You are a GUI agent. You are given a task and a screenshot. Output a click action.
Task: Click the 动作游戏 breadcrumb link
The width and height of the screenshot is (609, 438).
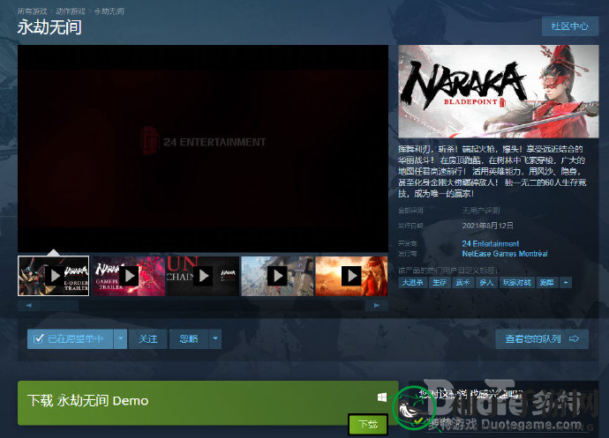[x=71, y=11]
